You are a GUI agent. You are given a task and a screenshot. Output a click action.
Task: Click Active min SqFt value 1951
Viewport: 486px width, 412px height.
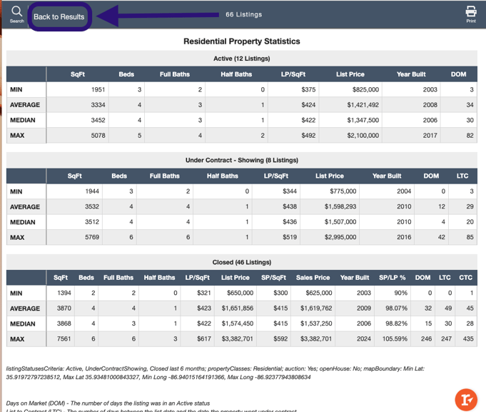pyautogui.click(x=98, y=90)
